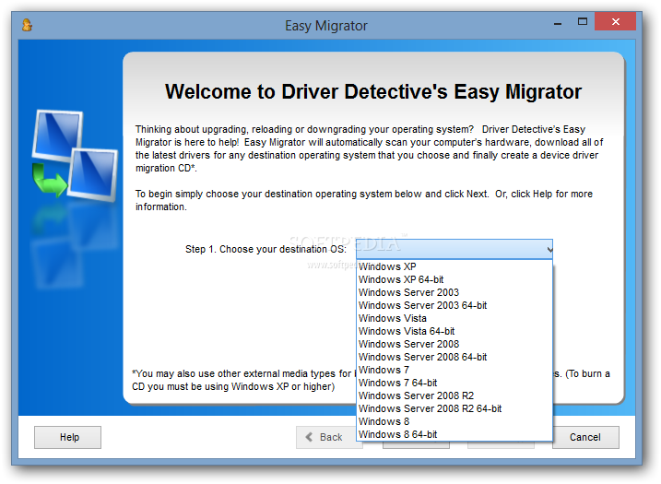Open the Help button
This screenshot has height=484, width=661.
coord(67,437)
